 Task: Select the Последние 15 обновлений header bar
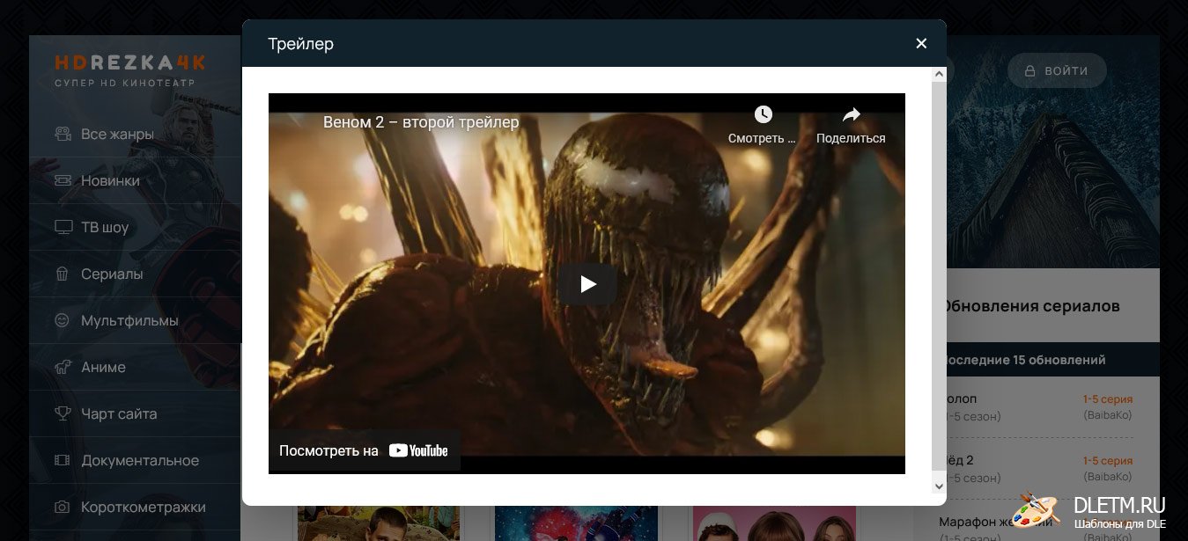(x=1053, y=359)
